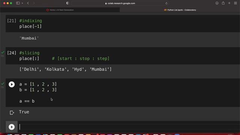The width and height of the screenshot is (240, 135).
Task: Open a new tab with plus icon
Action: (x=229, y=3)
